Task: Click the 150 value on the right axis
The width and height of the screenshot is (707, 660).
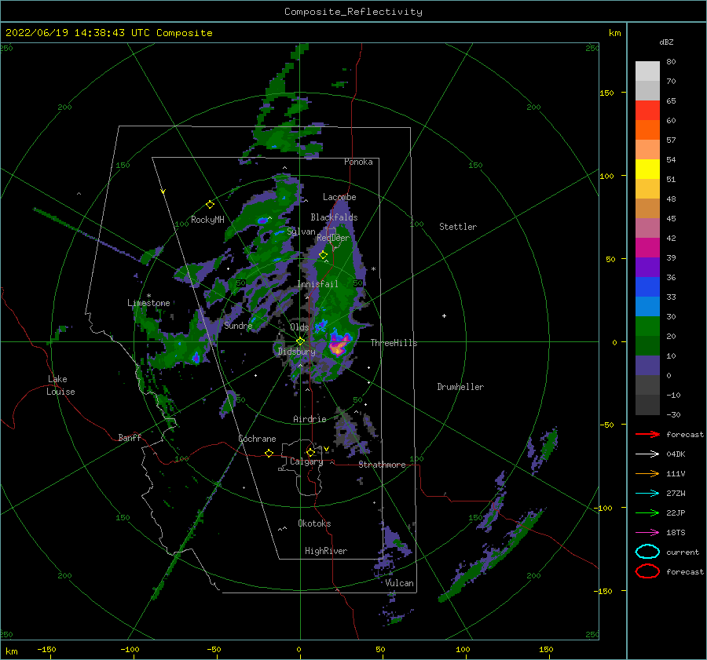Action: pyautogui.click(x=606, y=93)
